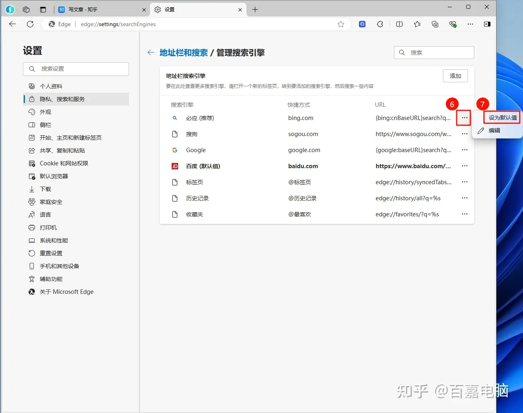Open the profile icon in title bar

[x=10, y=9]
